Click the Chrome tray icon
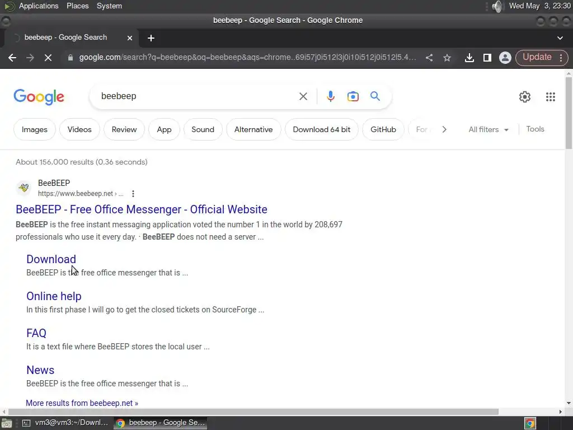This screenshot has height=430, width=573. pos(530,423)
